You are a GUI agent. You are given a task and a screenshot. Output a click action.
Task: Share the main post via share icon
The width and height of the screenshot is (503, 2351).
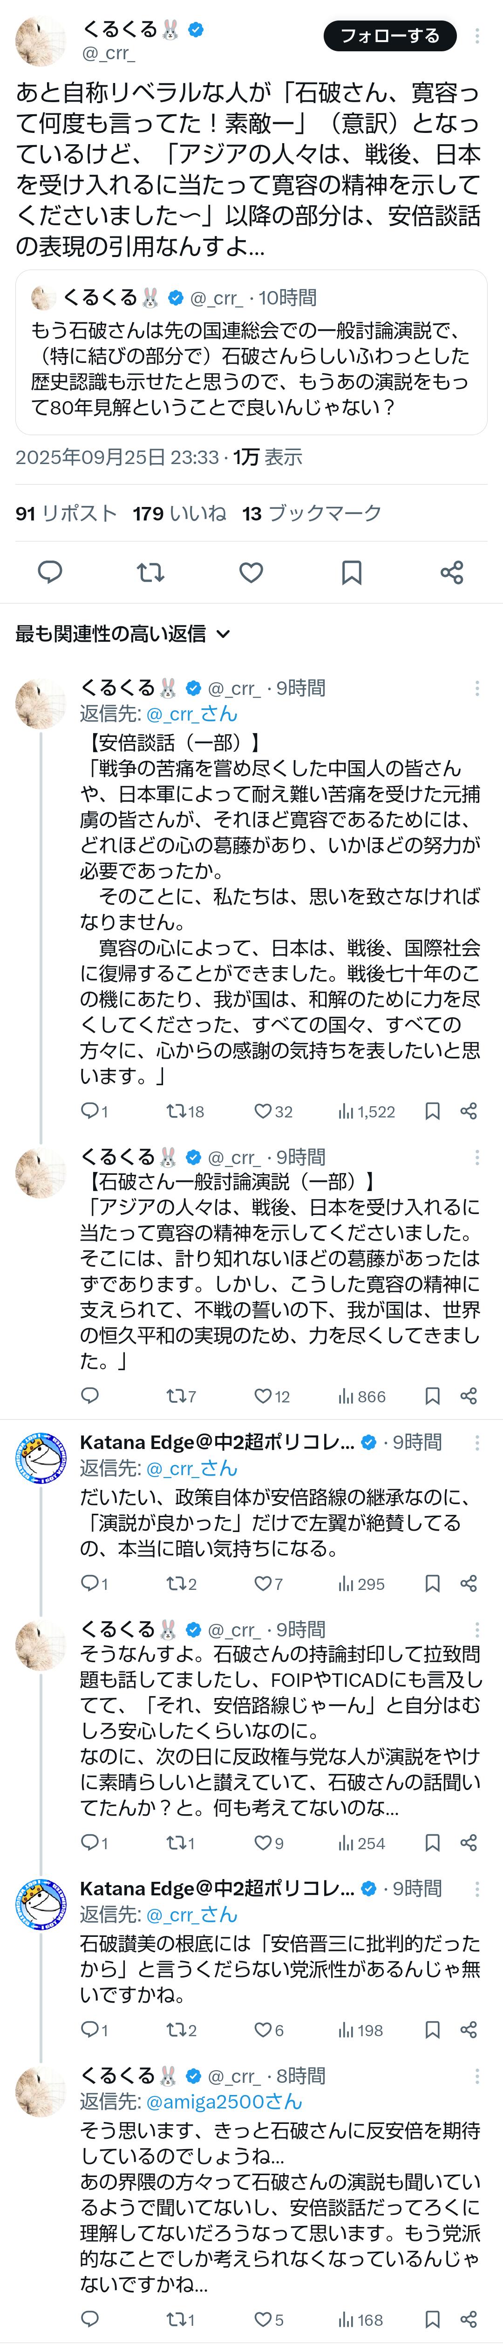[x=452, y=572]
